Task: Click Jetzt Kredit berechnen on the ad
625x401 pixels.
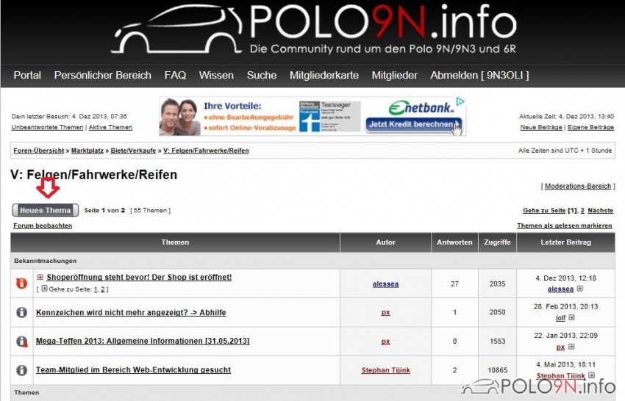Action: [x=413, y=124]
